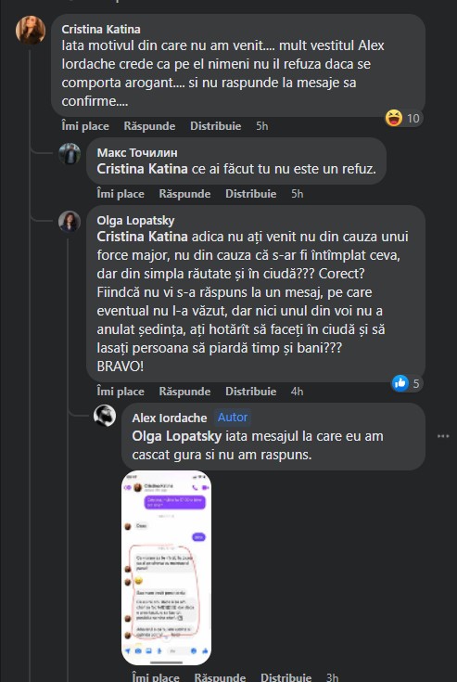Open Olga Lopatsky's avatar
This screenshot has height=682, width=457.
(70, 222)
